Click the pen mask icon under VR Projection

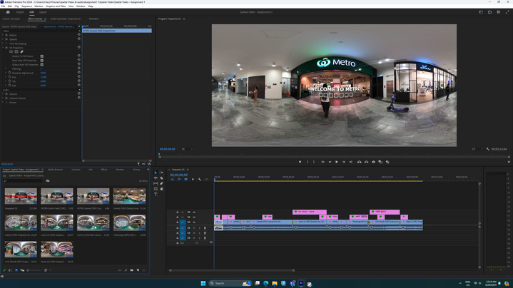(21, 51)
